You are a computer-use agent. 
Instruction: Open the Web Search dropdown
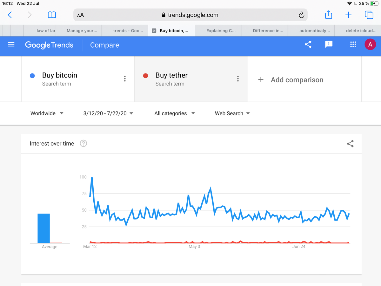pyautogui.click(x=232, y=113)
